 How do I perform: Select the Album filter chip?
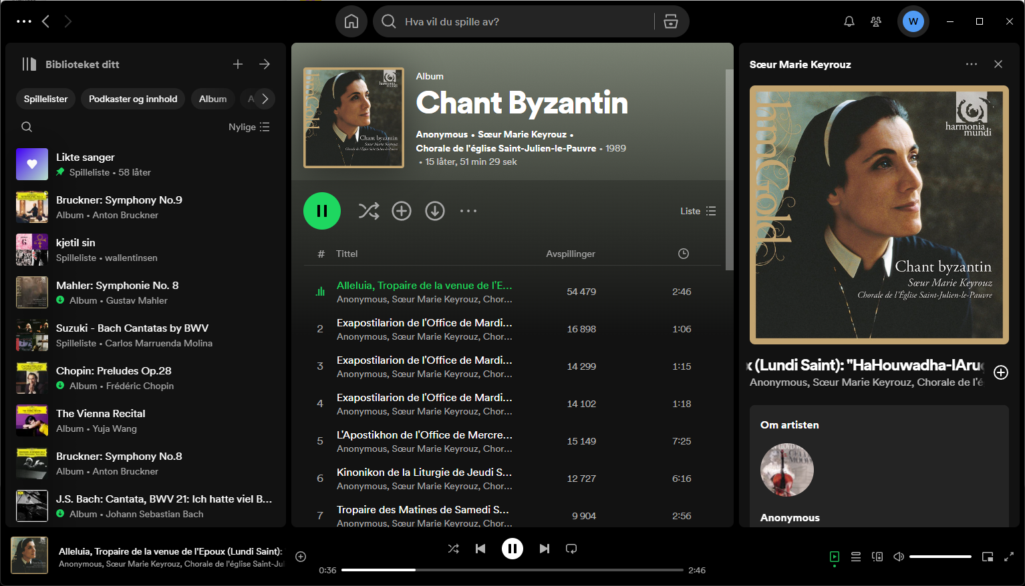(212, 99)
